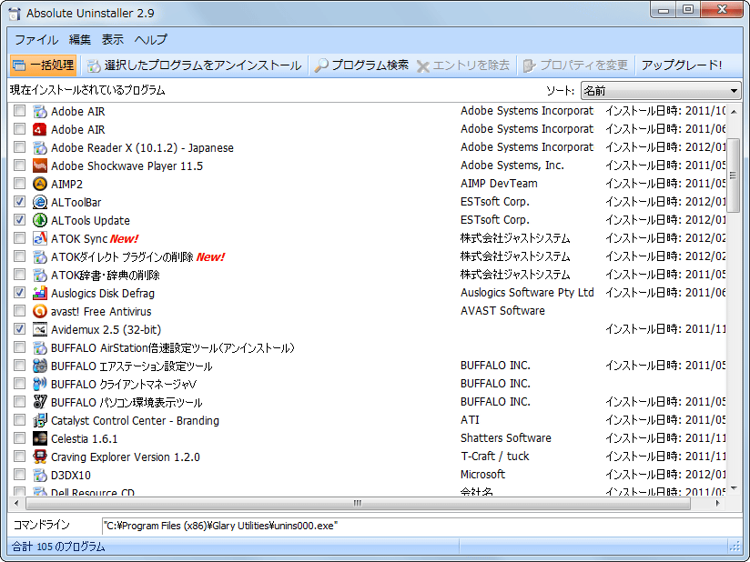
Task: Open the ヘルプ menu
Action: [151, 40]
